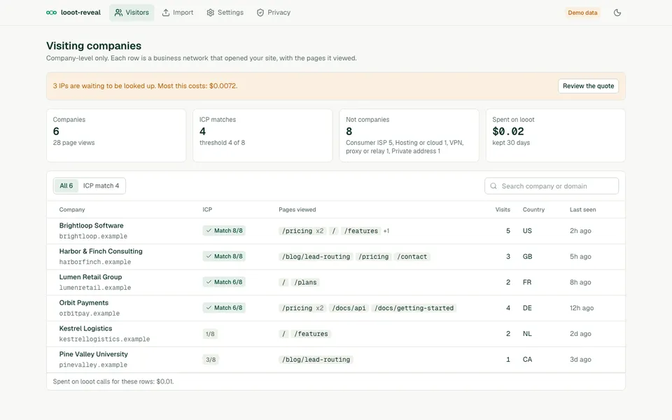The image size is (672, 420).
Task: Click the Last seen column header
Action: 582,209
